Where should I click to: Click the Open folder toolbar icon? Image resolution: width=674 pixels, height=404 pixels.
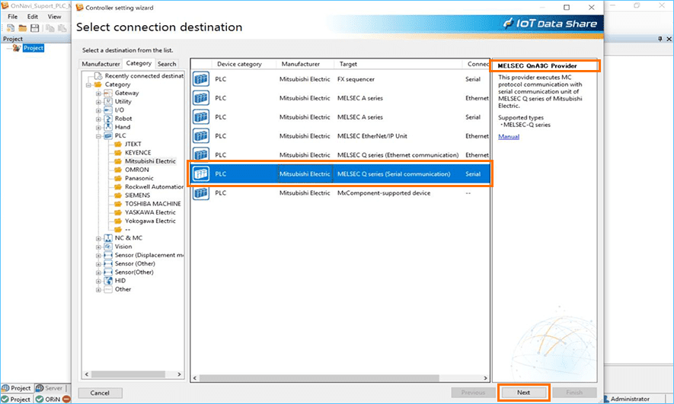pos(22,28)
